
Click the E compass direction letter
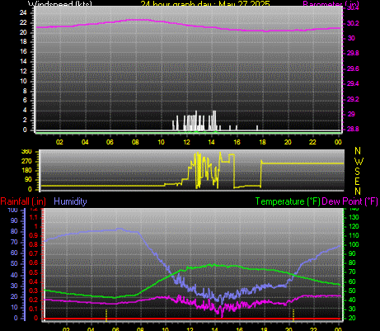tap(357, 182)
